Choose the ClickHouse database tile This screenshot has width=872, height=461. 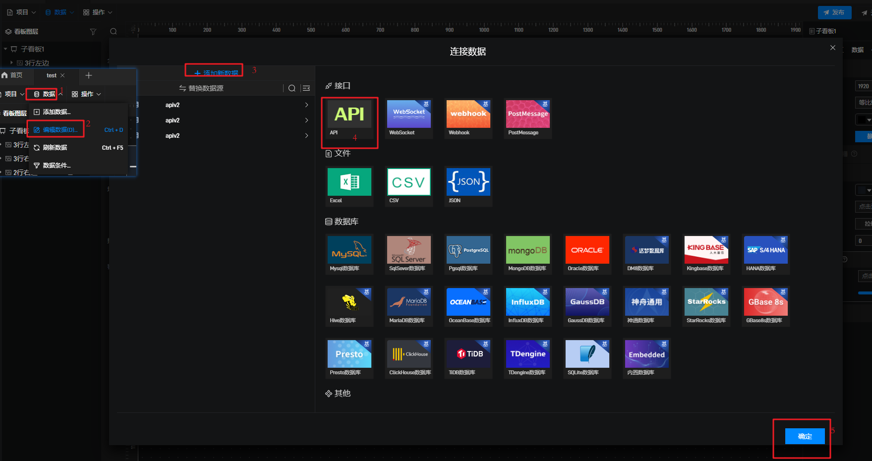pos(409,358)
